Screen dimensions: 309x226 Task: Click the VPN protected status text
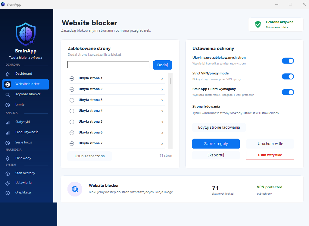pyautogui.click(x=269, y=187)
